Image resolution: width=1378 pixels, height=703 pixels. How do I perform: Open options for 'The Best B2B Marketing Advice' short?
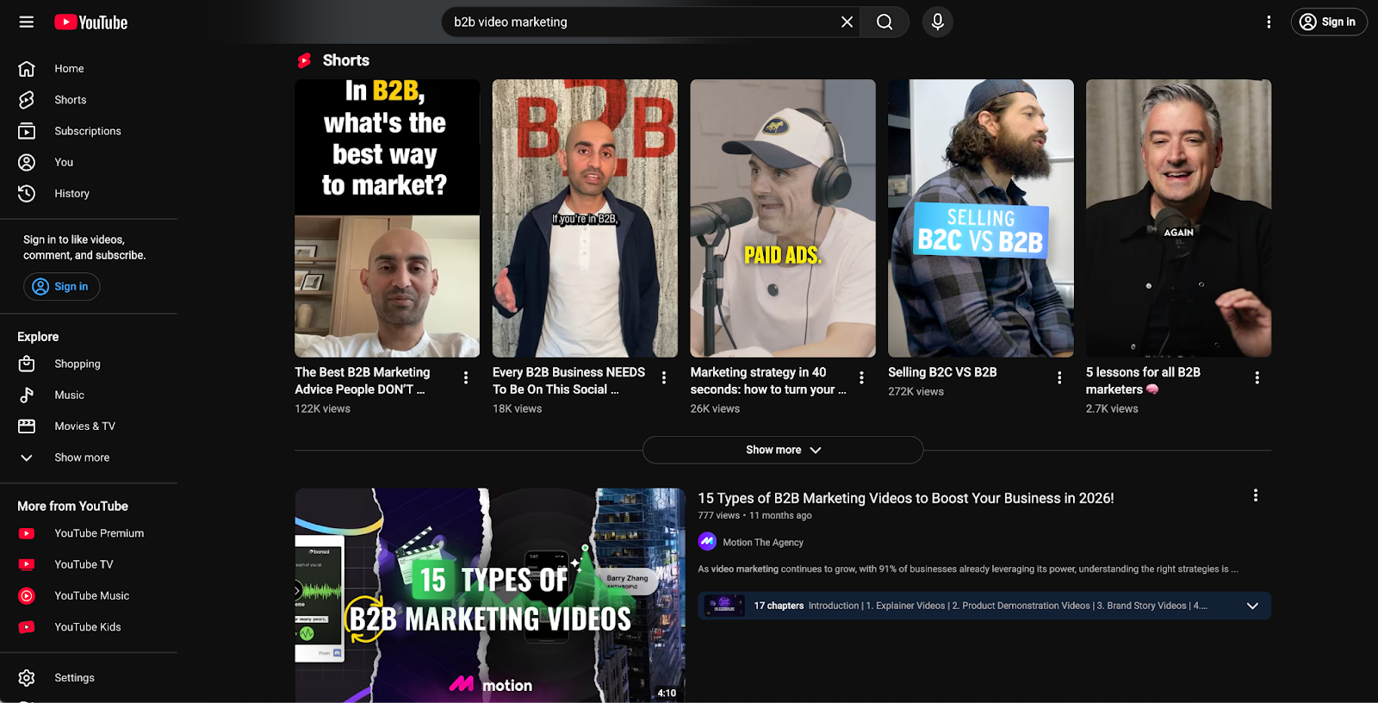466,377
